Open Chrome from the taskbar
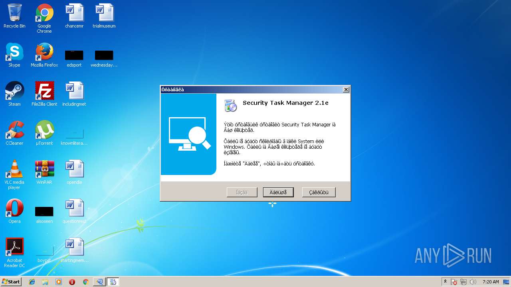 [85, 282]
